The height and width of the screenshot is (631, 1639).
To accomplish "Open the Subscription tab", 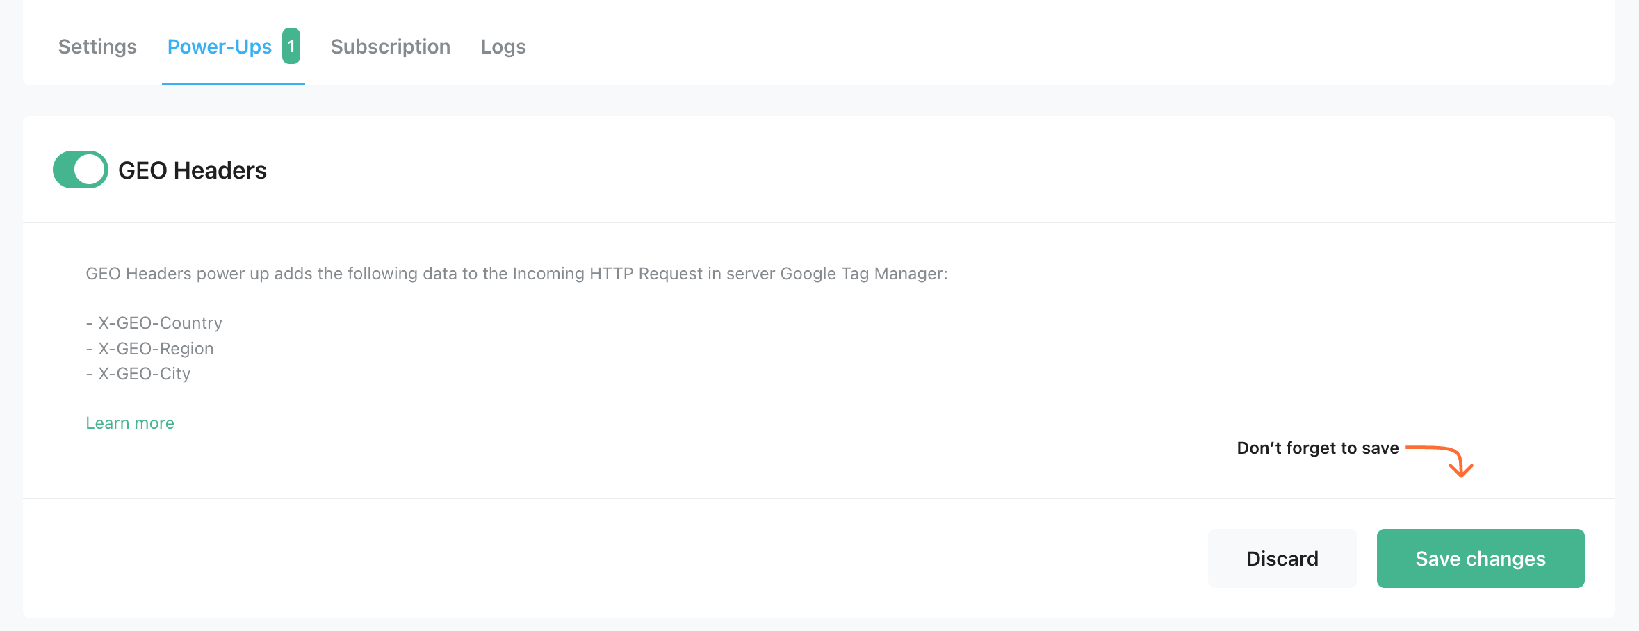I will [391, 47].
